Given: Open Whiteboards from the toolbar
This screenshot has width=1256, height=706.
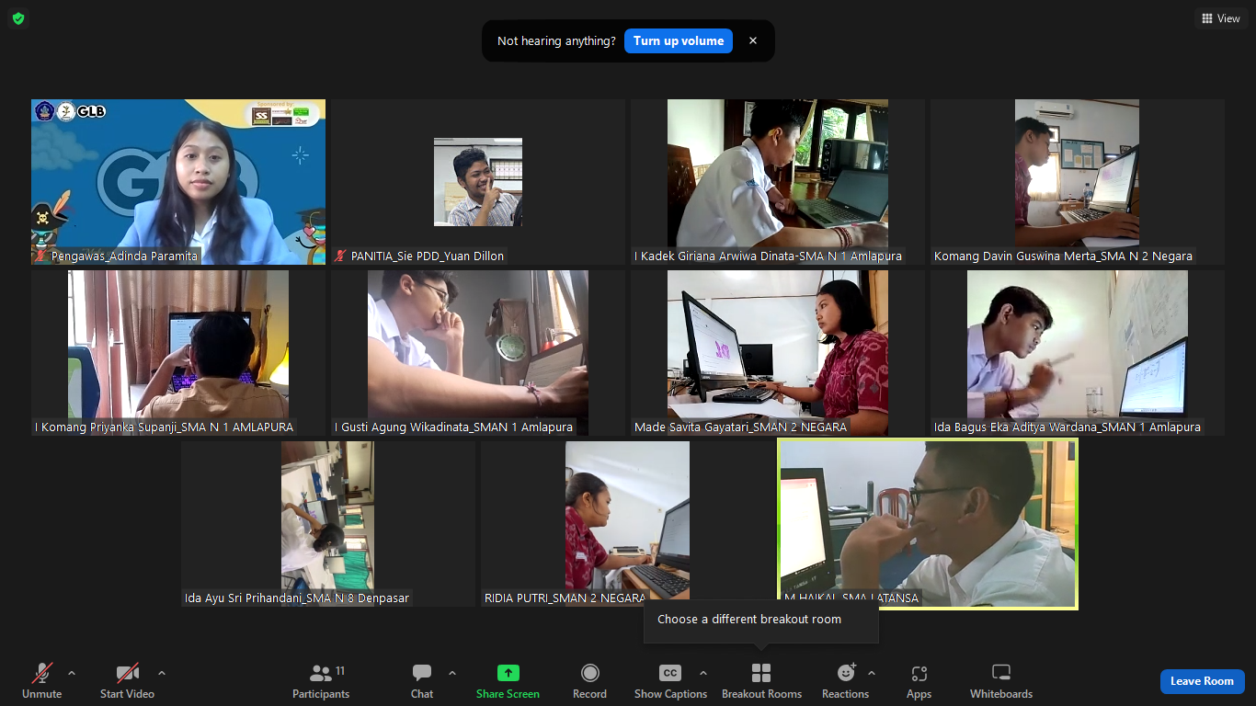Looking at the screenshot, I should click(1001, 674).
